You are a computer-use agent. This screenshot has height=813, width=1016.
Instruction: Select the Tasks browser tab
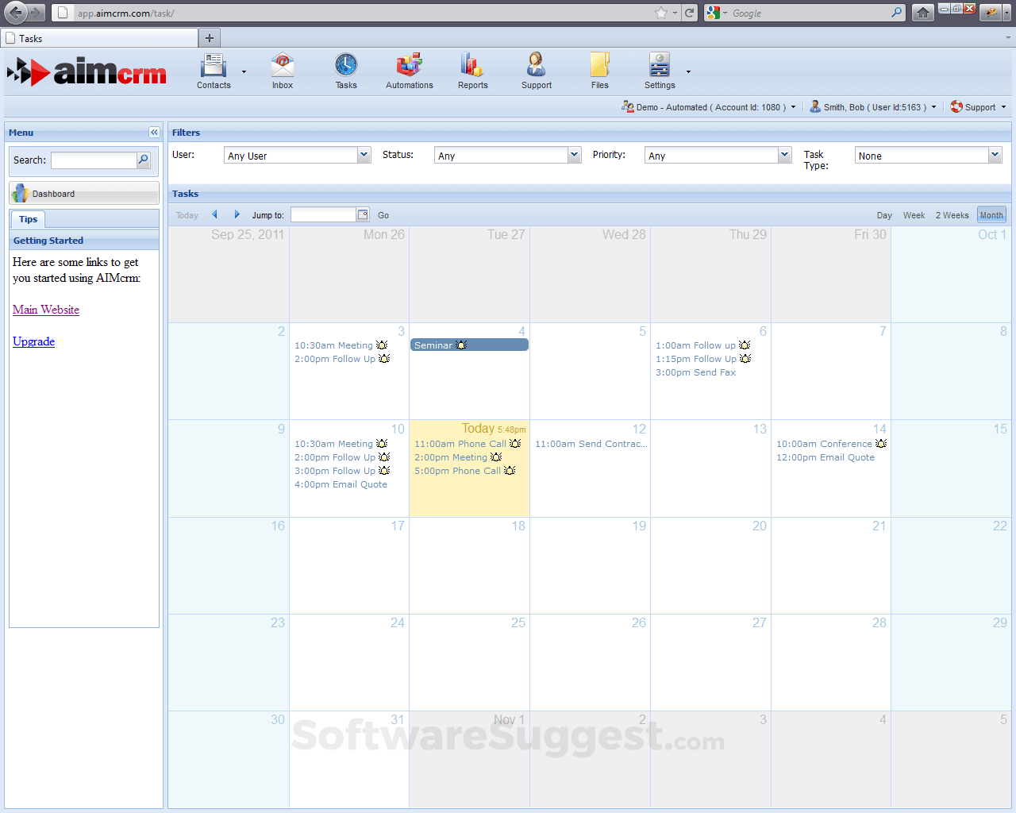(99, 37)
